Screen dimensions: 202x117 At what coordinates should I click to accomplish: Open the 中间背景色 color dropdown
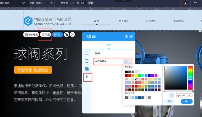127,62
